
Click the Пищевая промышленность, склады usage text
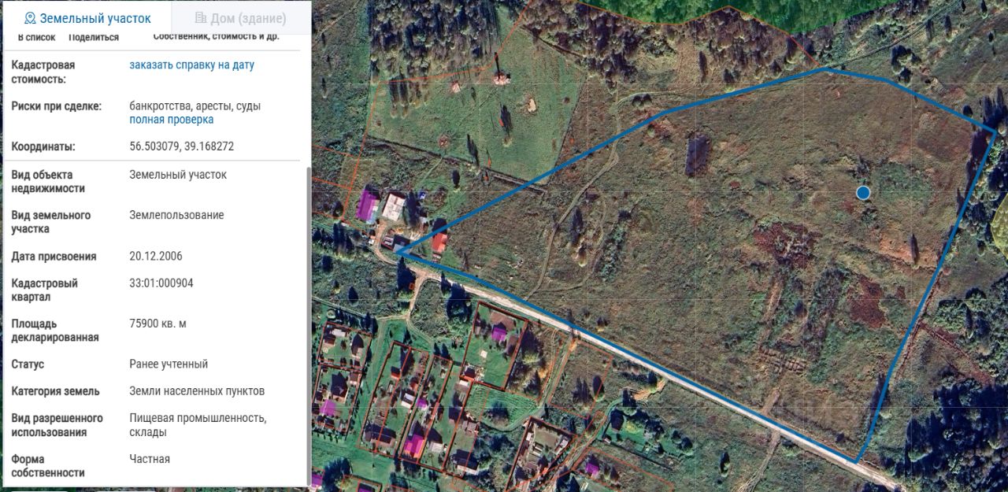tap(198, 425)
